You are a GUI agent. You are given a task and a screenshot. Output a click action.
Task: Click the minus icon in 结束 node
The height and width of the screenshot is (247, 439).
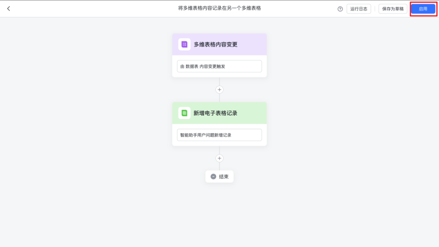213,176
